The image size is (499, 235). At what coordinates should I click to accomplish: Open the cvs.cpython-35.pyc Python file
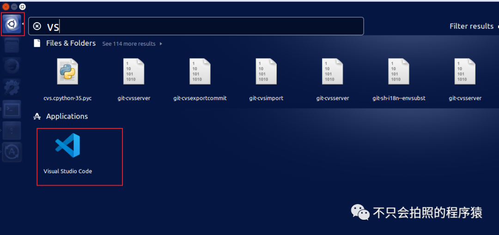click(67, 79)
